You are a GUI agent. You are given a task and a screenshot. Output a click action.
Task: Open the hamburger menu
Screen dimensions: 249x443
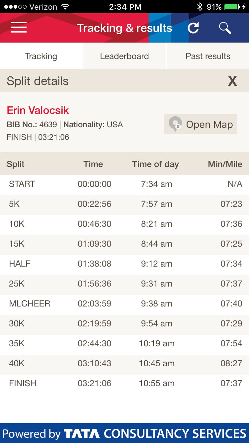(19, 28)
